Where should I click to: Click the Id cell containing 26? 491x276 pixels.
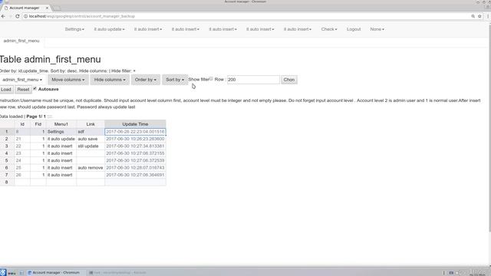pyautogui.click(x=22, y=175)
